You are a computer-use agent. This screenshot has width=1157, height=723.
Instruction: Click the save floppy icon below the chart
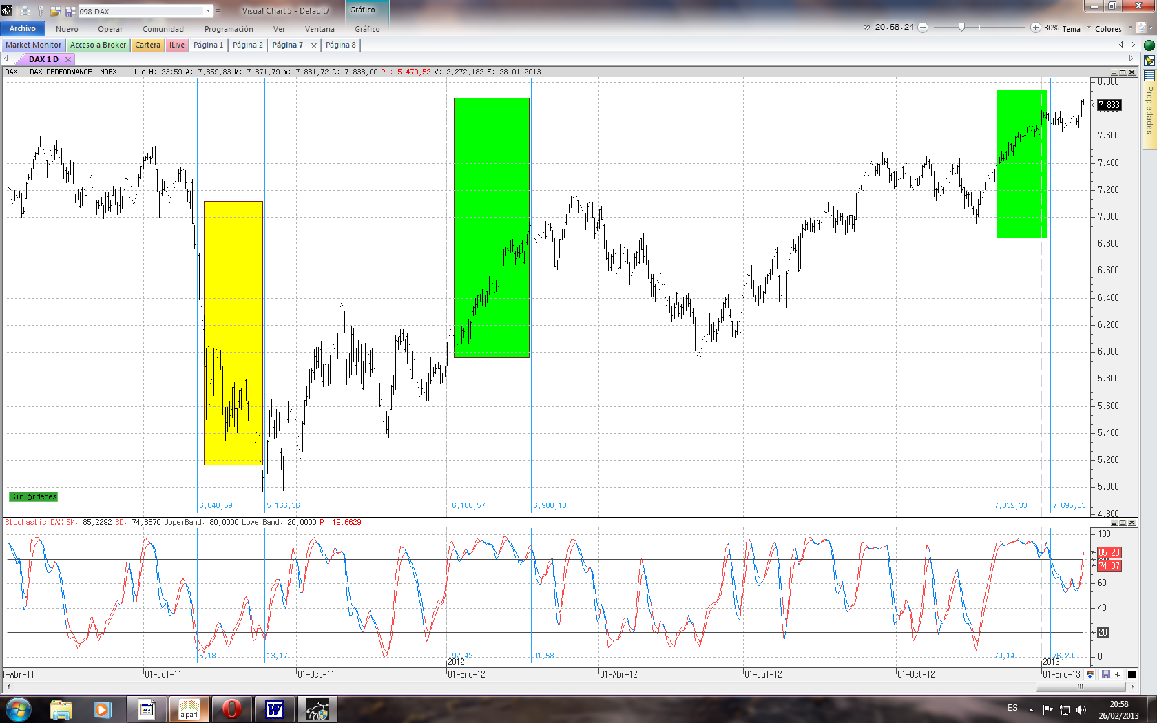[1106, 674]
